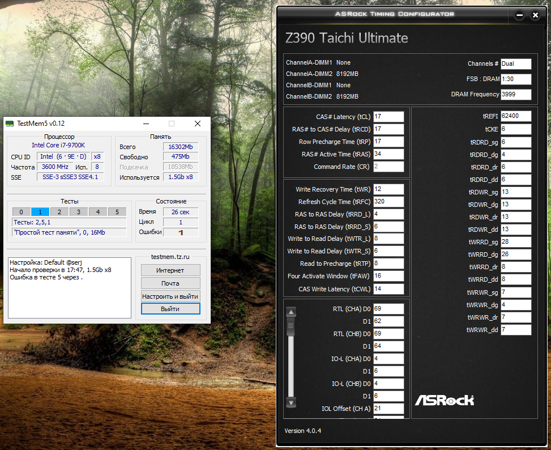Click the CAS# Latency (tCL) field

tap(388, 117)
